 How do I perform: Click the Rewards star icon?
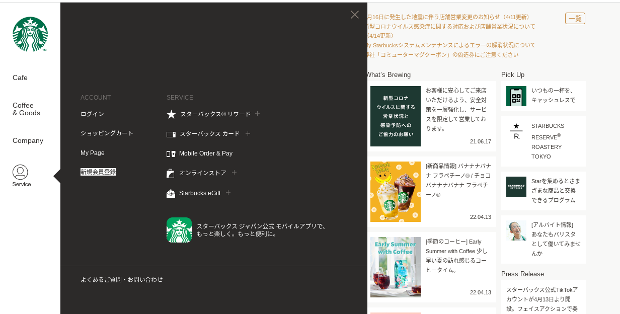pos(171,114)
